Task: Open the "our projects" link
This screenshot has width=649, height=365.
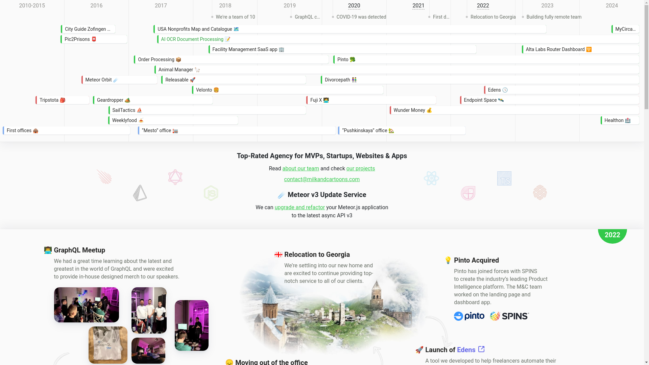Action: point(360,169)
